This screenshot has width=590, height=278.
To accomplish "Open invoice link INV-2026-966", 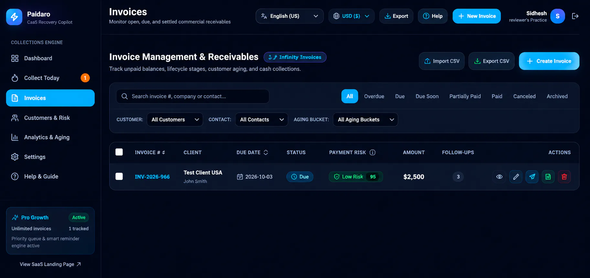I will pos(152,177).
